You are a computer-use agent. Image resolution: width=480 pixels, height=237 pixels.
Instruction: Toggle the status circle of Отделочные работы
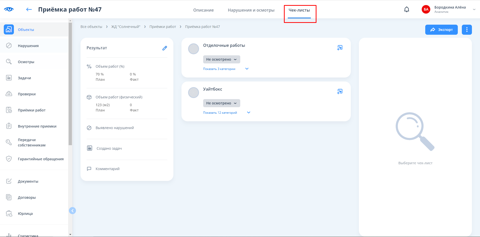point(194,49)
